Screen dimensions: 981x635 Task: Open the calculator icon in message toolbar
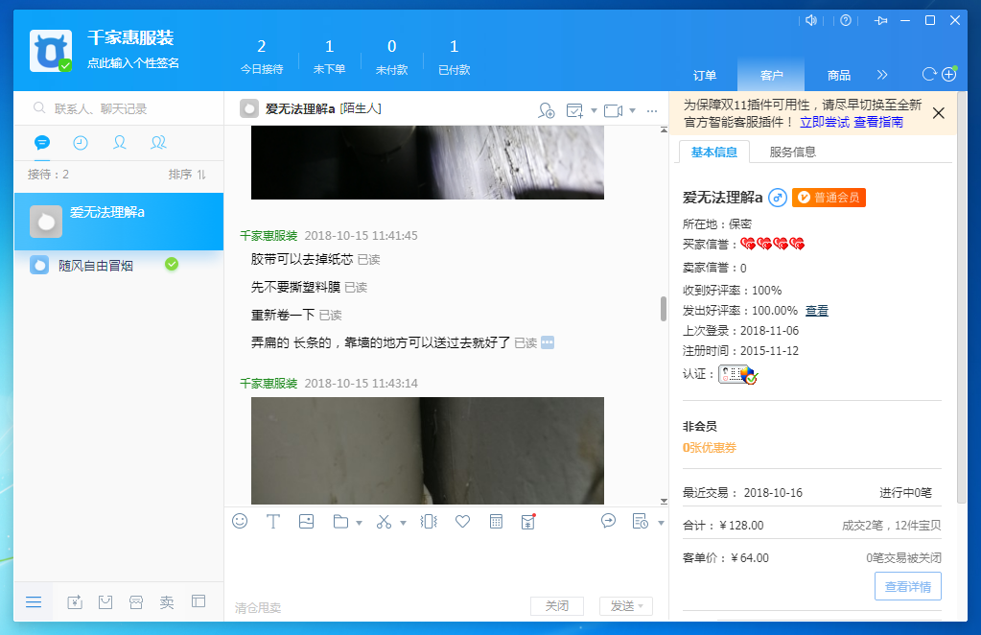(496, 521)
